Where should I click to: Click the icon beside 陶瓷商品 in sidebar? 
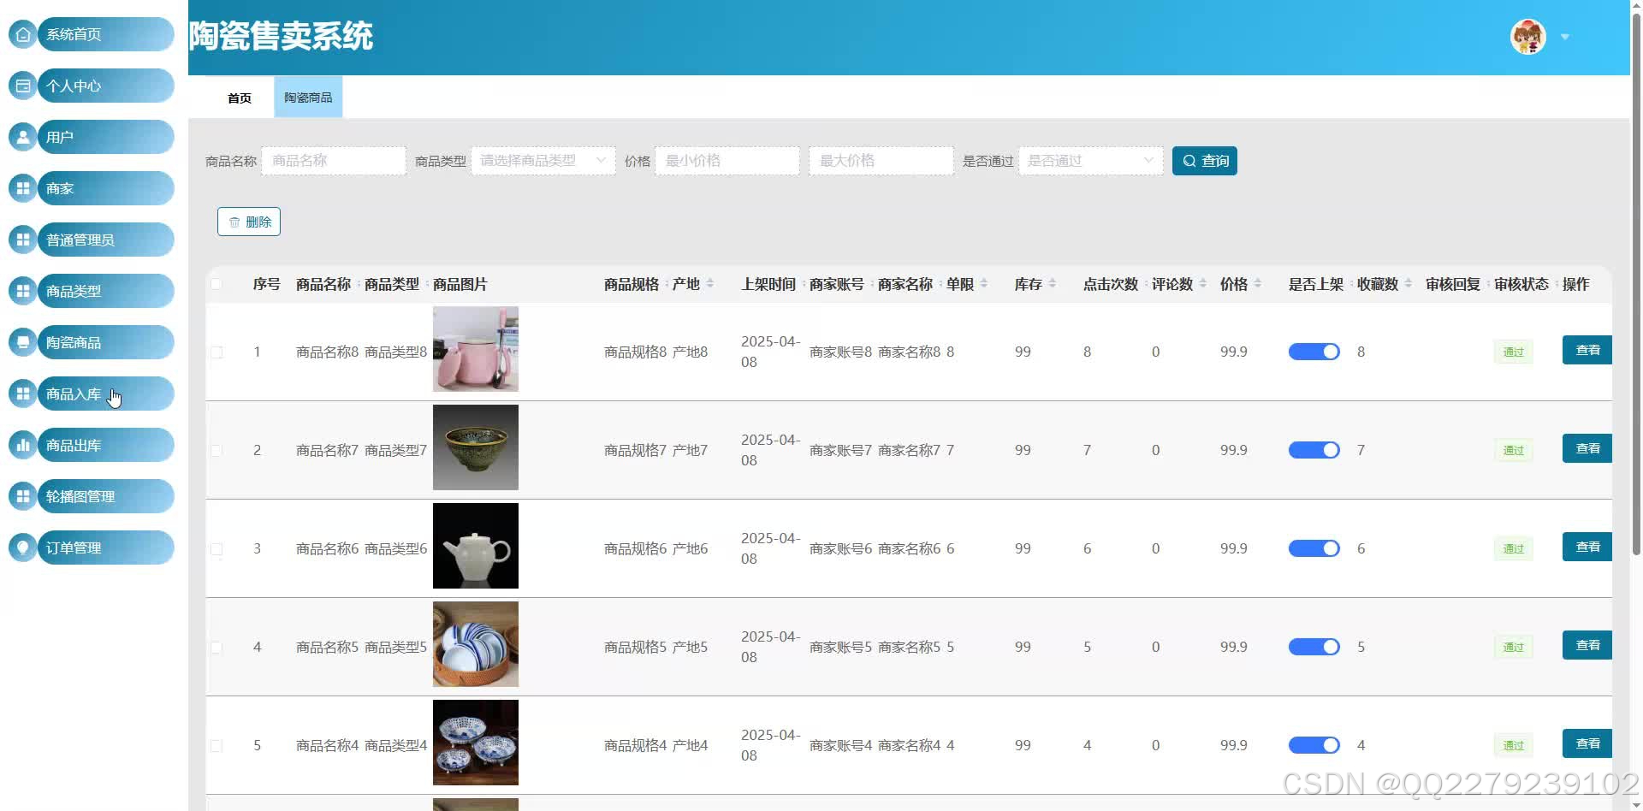[23, 342]
